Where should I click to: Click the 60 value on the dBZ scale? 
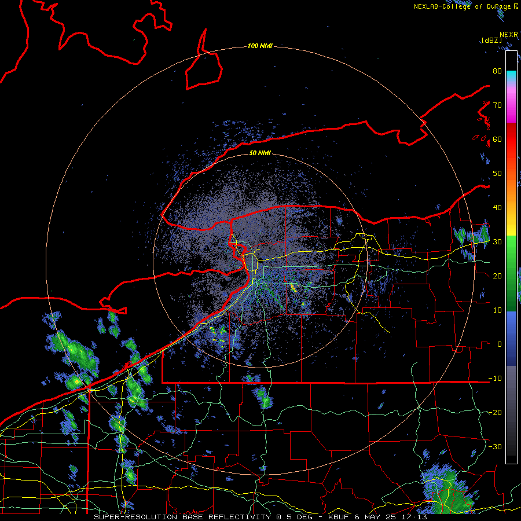pyautogui.click(x=497, y=139)
